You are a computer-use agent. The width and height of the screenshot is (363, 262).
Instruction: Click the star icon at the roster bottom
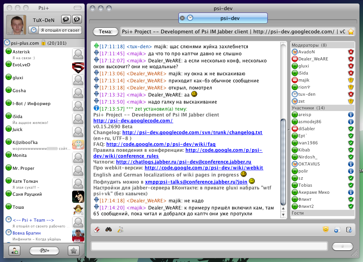[73, 251]
